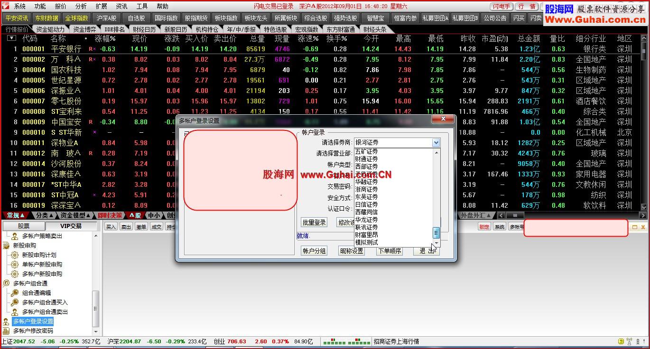Click the left arrow of bottom tab scroller
Screen dimensions: 650x349
coord(501,215)
